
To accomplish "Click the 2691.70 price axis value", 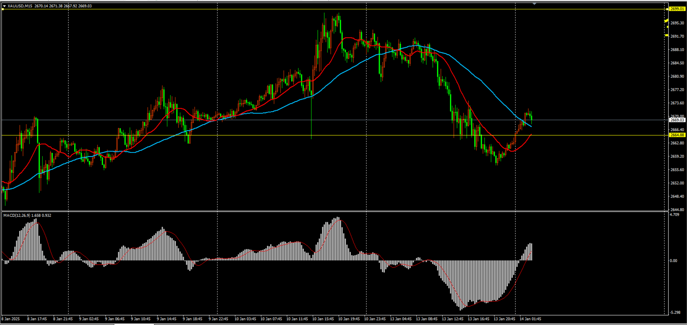I will click(677, 36).
